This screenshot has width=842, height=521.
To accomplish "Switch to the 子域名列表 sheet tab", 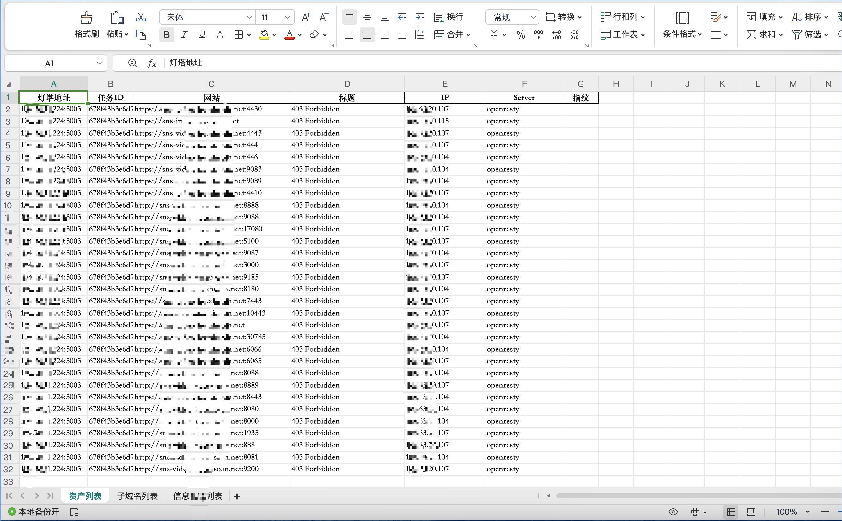I will pos(137,496).
